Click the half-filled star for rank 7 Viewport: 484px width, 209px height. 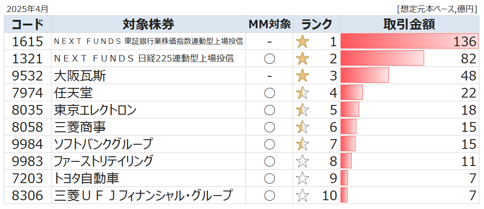(x=303, y=144)
